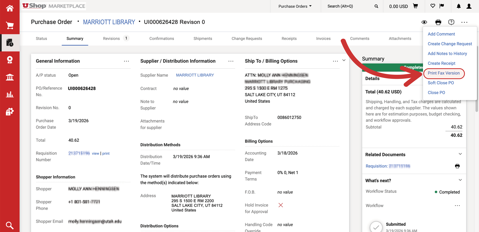Image resolution: width=479 pixels, height=232 pixels.
Task: Choose Create Receipt from the menu
Action: tap(441, 63)
